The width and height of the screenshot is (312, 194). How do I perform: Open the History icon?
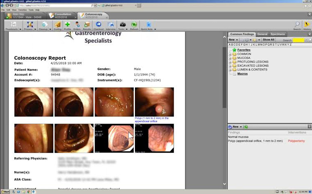pyautogui.click(x=307, y=25)
